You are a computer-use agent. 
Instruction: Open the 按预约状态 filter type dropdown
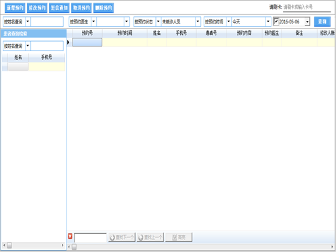point(158,22)
